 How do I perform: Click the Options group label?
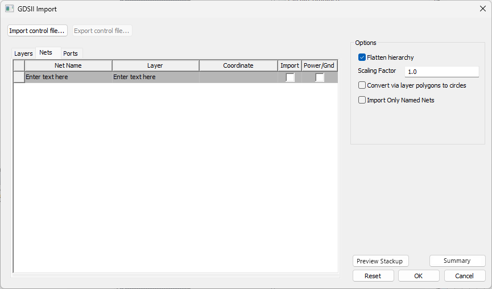pyautogui.click(x=366, y=43)
